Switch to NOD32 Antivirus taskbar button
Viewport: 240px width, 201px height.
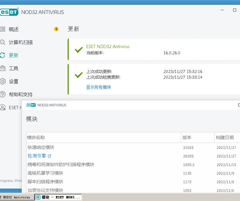point(16,197)
